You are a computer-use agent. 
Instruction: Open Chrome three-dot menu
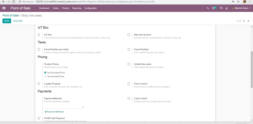click(250, 2)
